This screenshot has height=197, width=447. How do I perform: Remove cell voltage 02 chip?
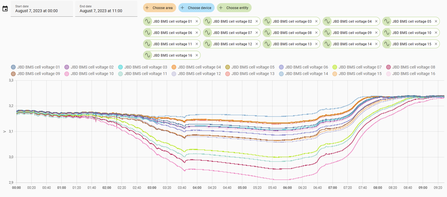(x=257, y=21)
